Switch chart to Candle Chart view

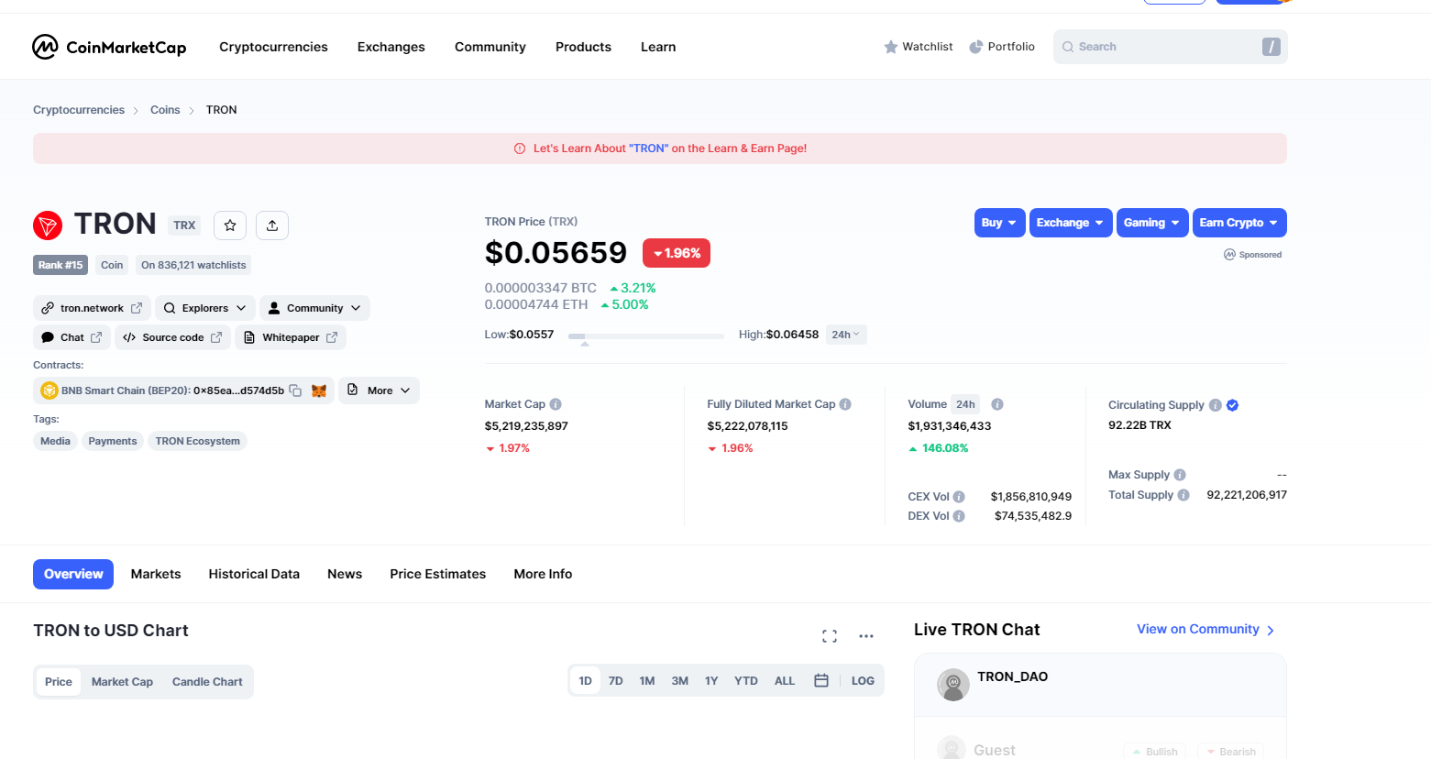tap(207, 682)
